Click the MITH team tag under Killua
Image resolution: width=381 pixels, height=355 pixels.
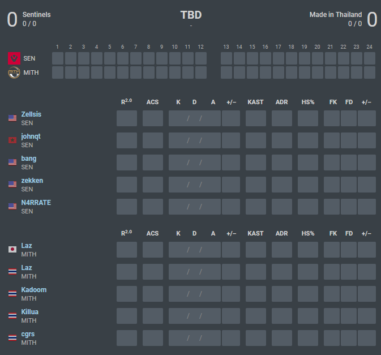coord(29,320)
